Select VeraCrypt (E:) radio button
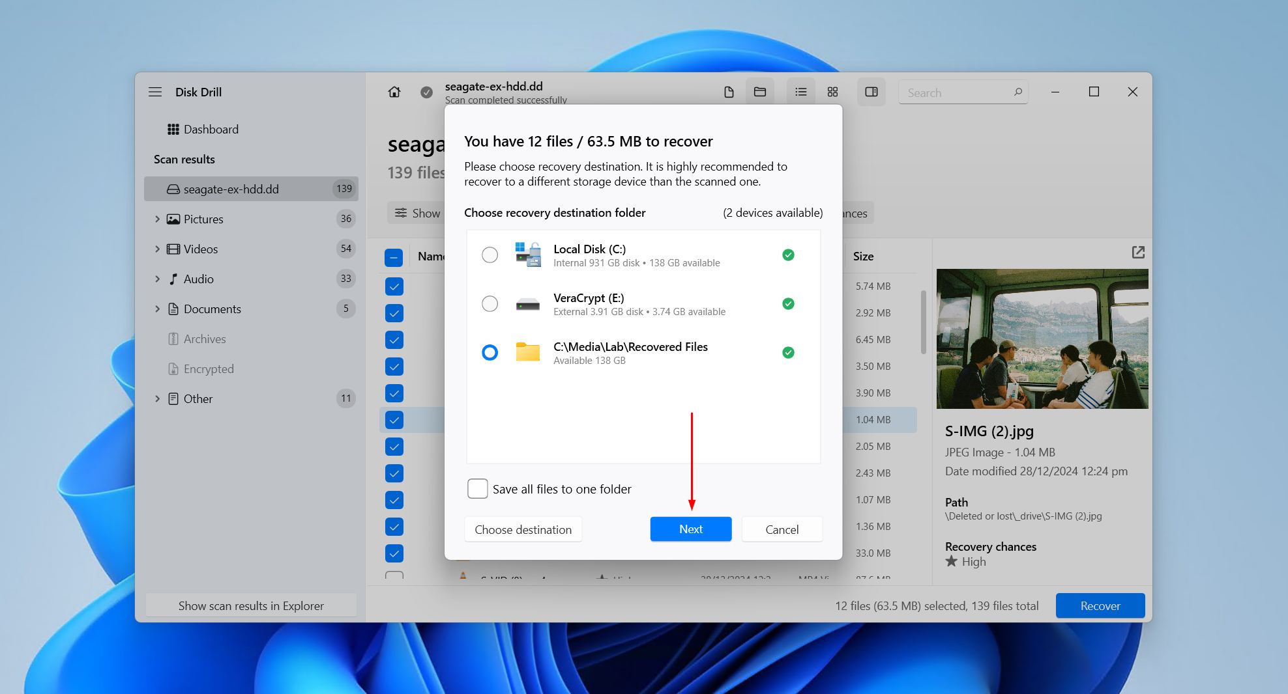Image resolution: width=1288 pixels, height=694 pixels. [490, 304]
